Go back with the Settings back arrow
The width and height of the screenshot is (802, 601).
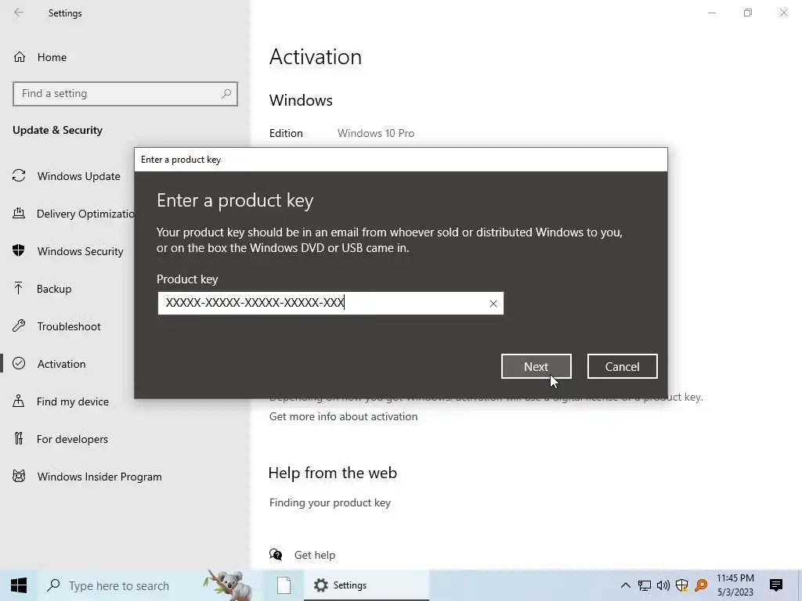tap(19, 13)
